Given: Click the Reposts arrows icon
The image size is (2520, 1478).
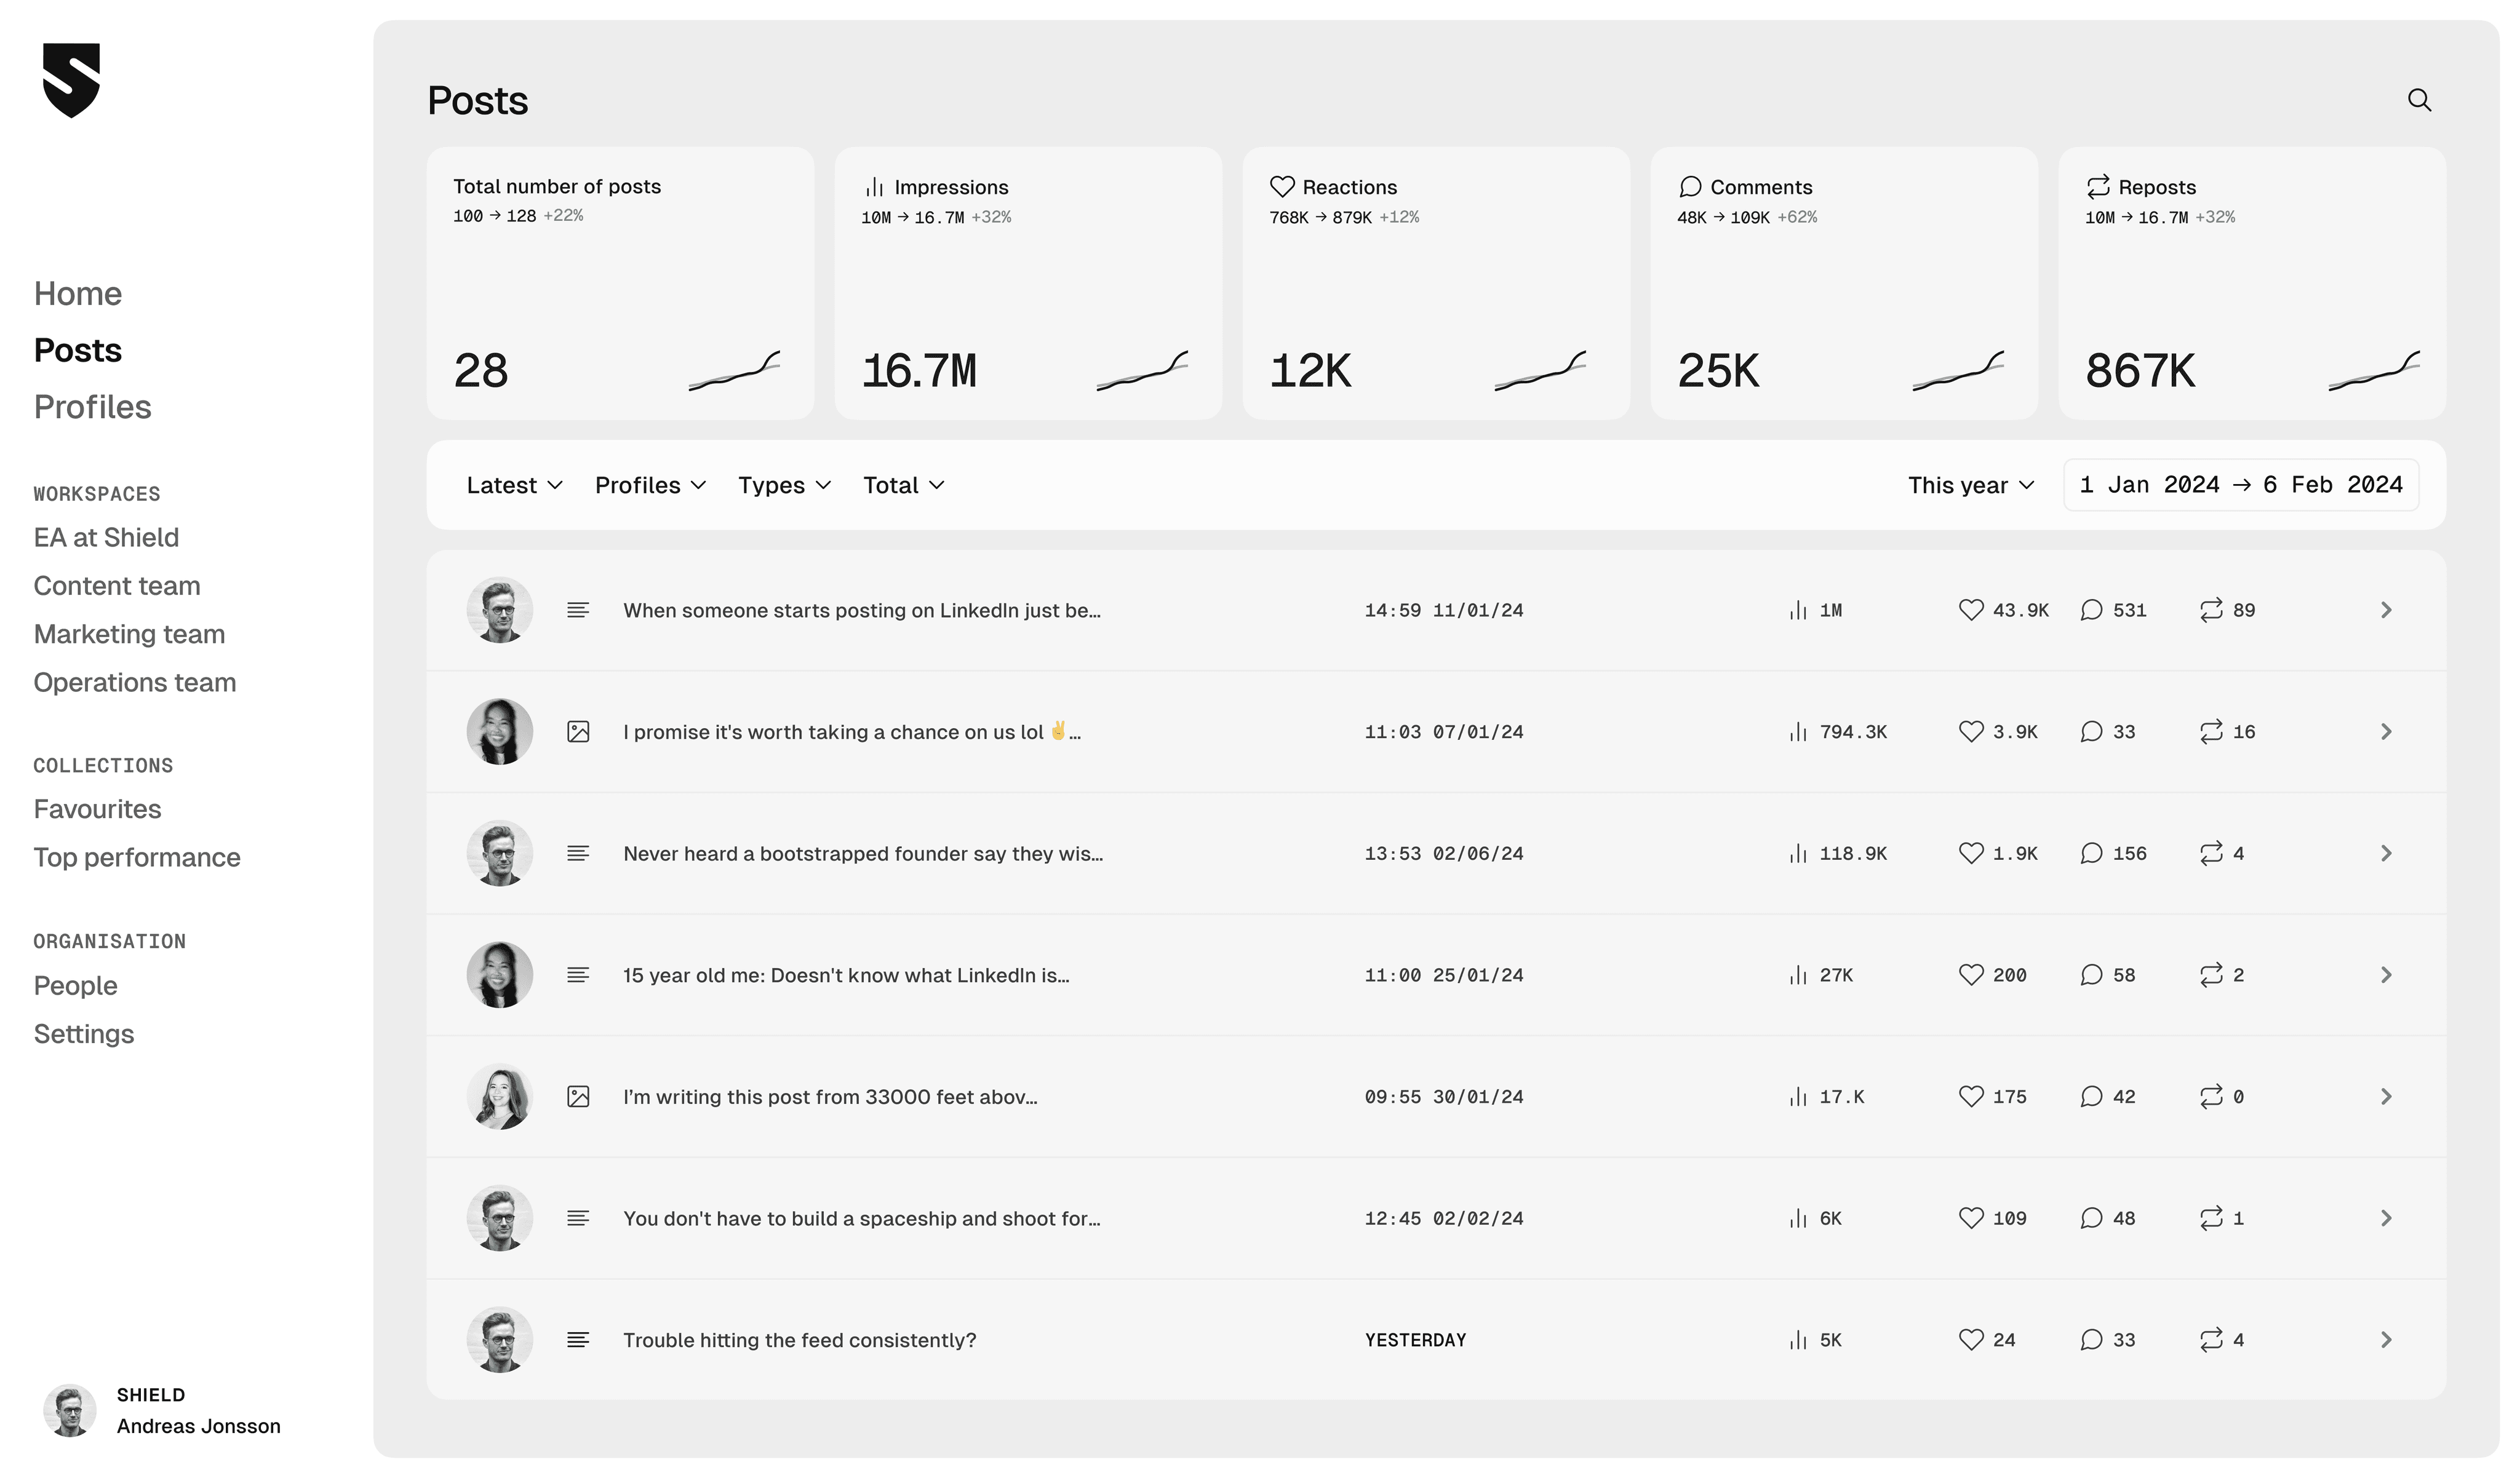Looking at the screenshot, I should tap(2099, 186).
